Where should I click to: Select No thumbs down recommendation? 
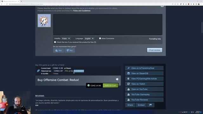(x=69, y=50)
